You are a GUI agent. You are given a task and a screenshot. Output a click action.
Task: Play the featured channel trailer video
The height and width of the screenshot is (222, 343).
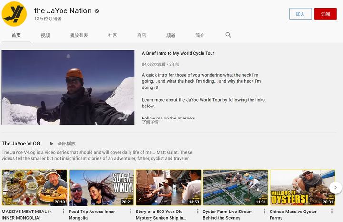click(68, 87)
